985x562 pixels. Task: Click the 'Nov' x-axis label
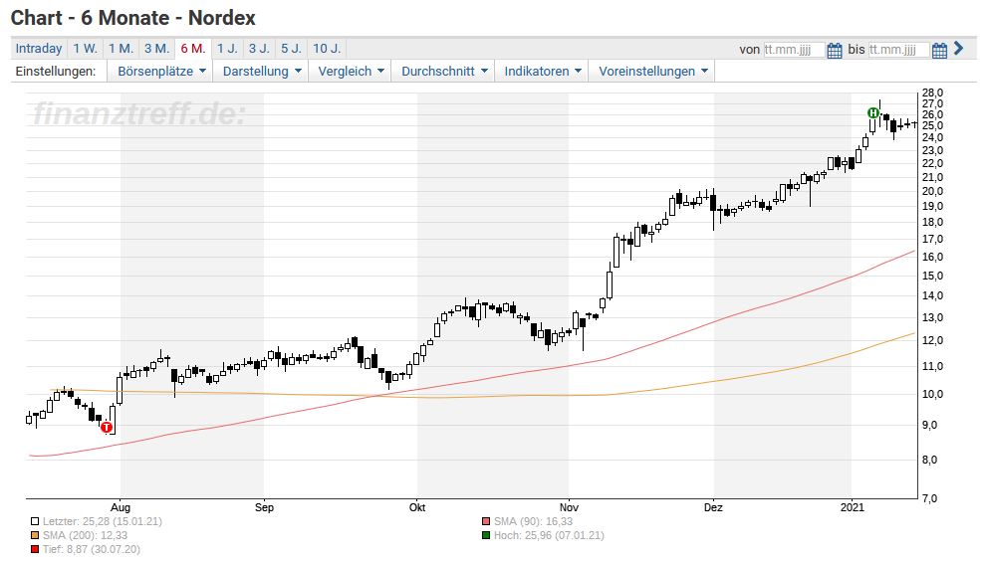tap(569, 507)
